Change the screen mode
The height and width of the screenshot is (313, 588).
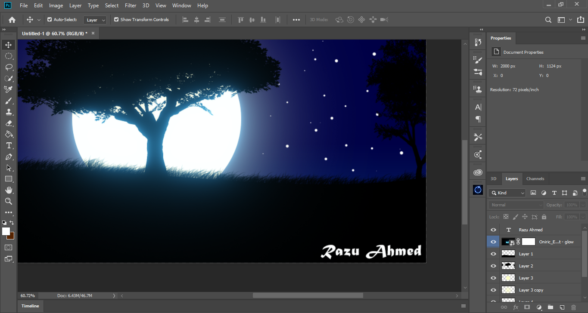[8, 258]
